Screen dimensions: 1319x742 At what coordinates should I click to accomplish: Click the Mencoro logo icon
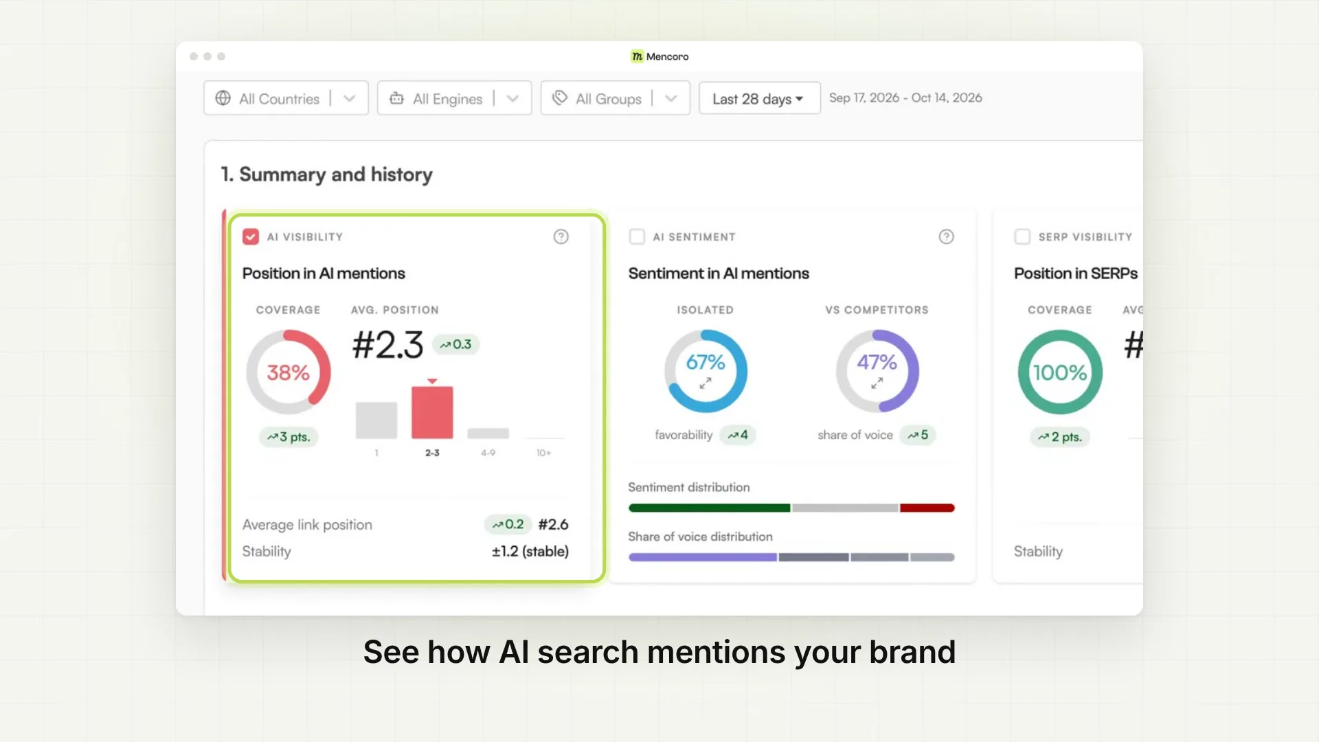(x=637, y=56)
